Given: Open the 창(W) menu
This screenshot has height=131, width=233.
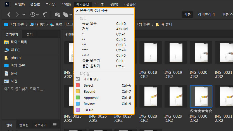Looking at the screenshot, I should (x=114, y=4).
